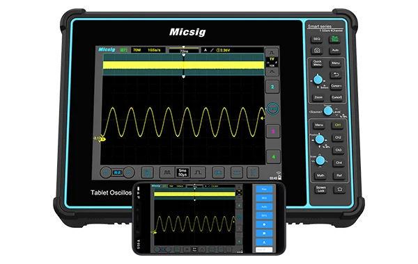The height and width of the screenshot is (264, 418).
Task: Open the trigger info showing 2.36V
Action: (232, 50)
